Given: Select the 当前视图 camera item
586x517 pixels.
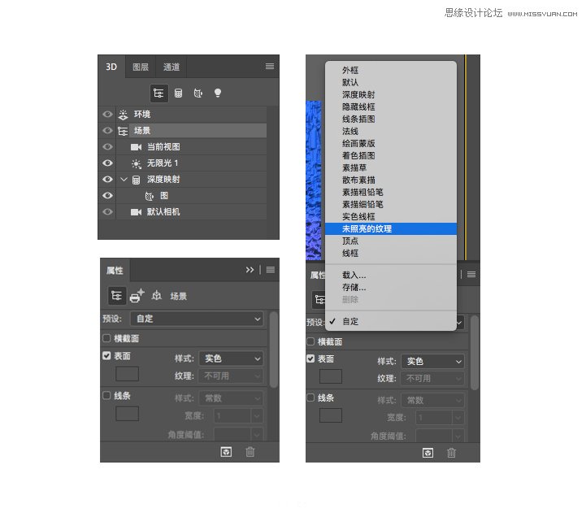Looking at the screenshot, I should coord(163,147).
